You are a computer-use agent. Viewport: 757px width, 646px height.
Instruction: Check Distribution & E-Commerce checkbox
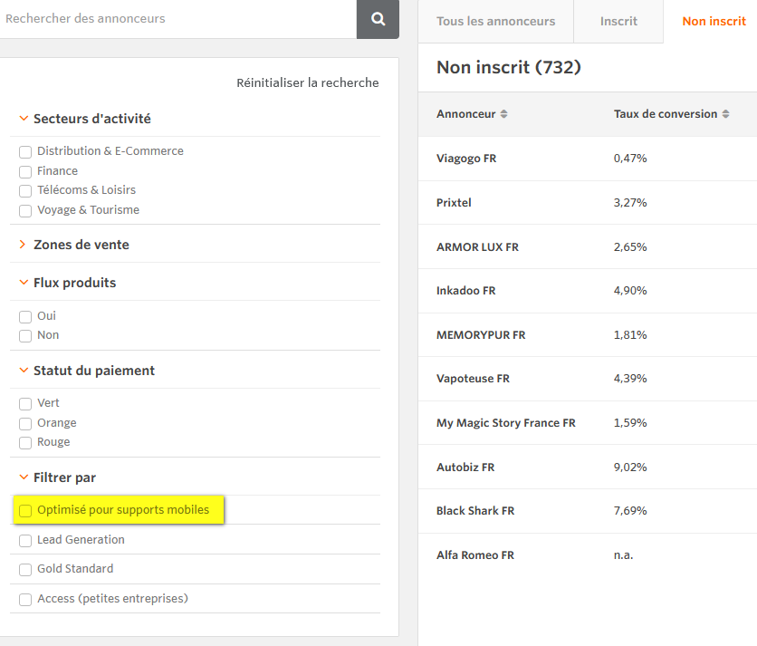pos(25,152)
